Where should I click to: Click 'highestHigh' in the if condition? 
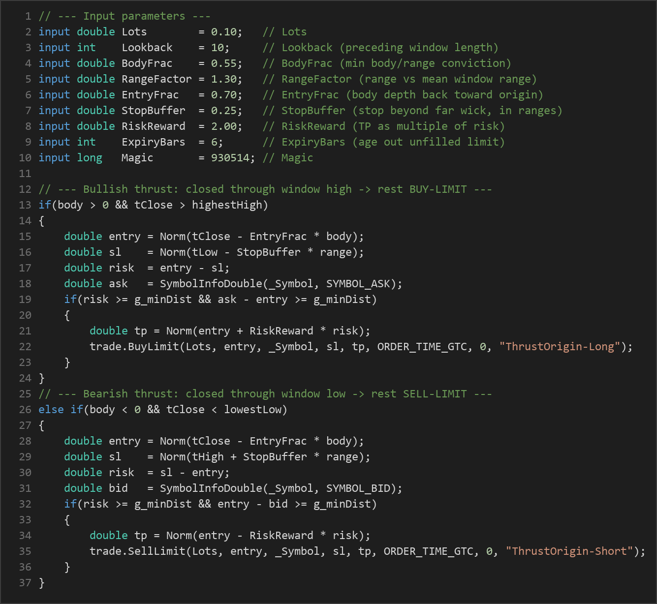227,205
